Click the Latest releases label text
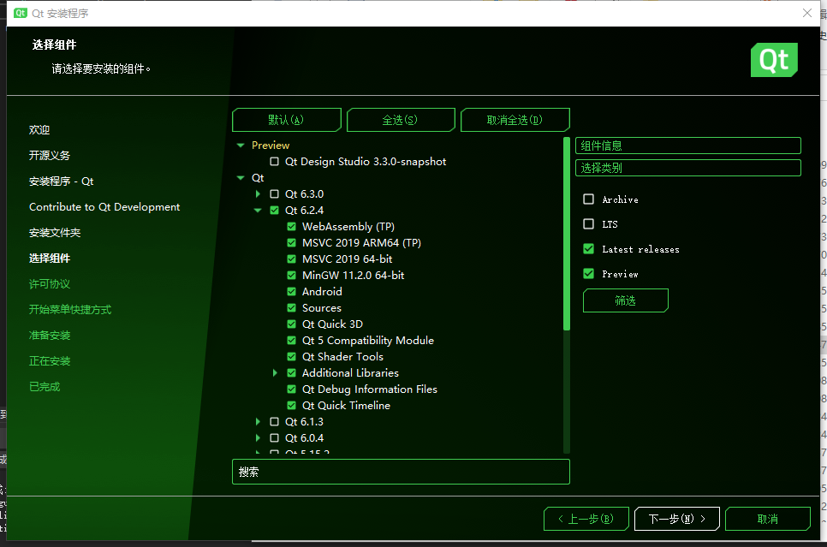This screenshot has width=827, height=547. 641,249
